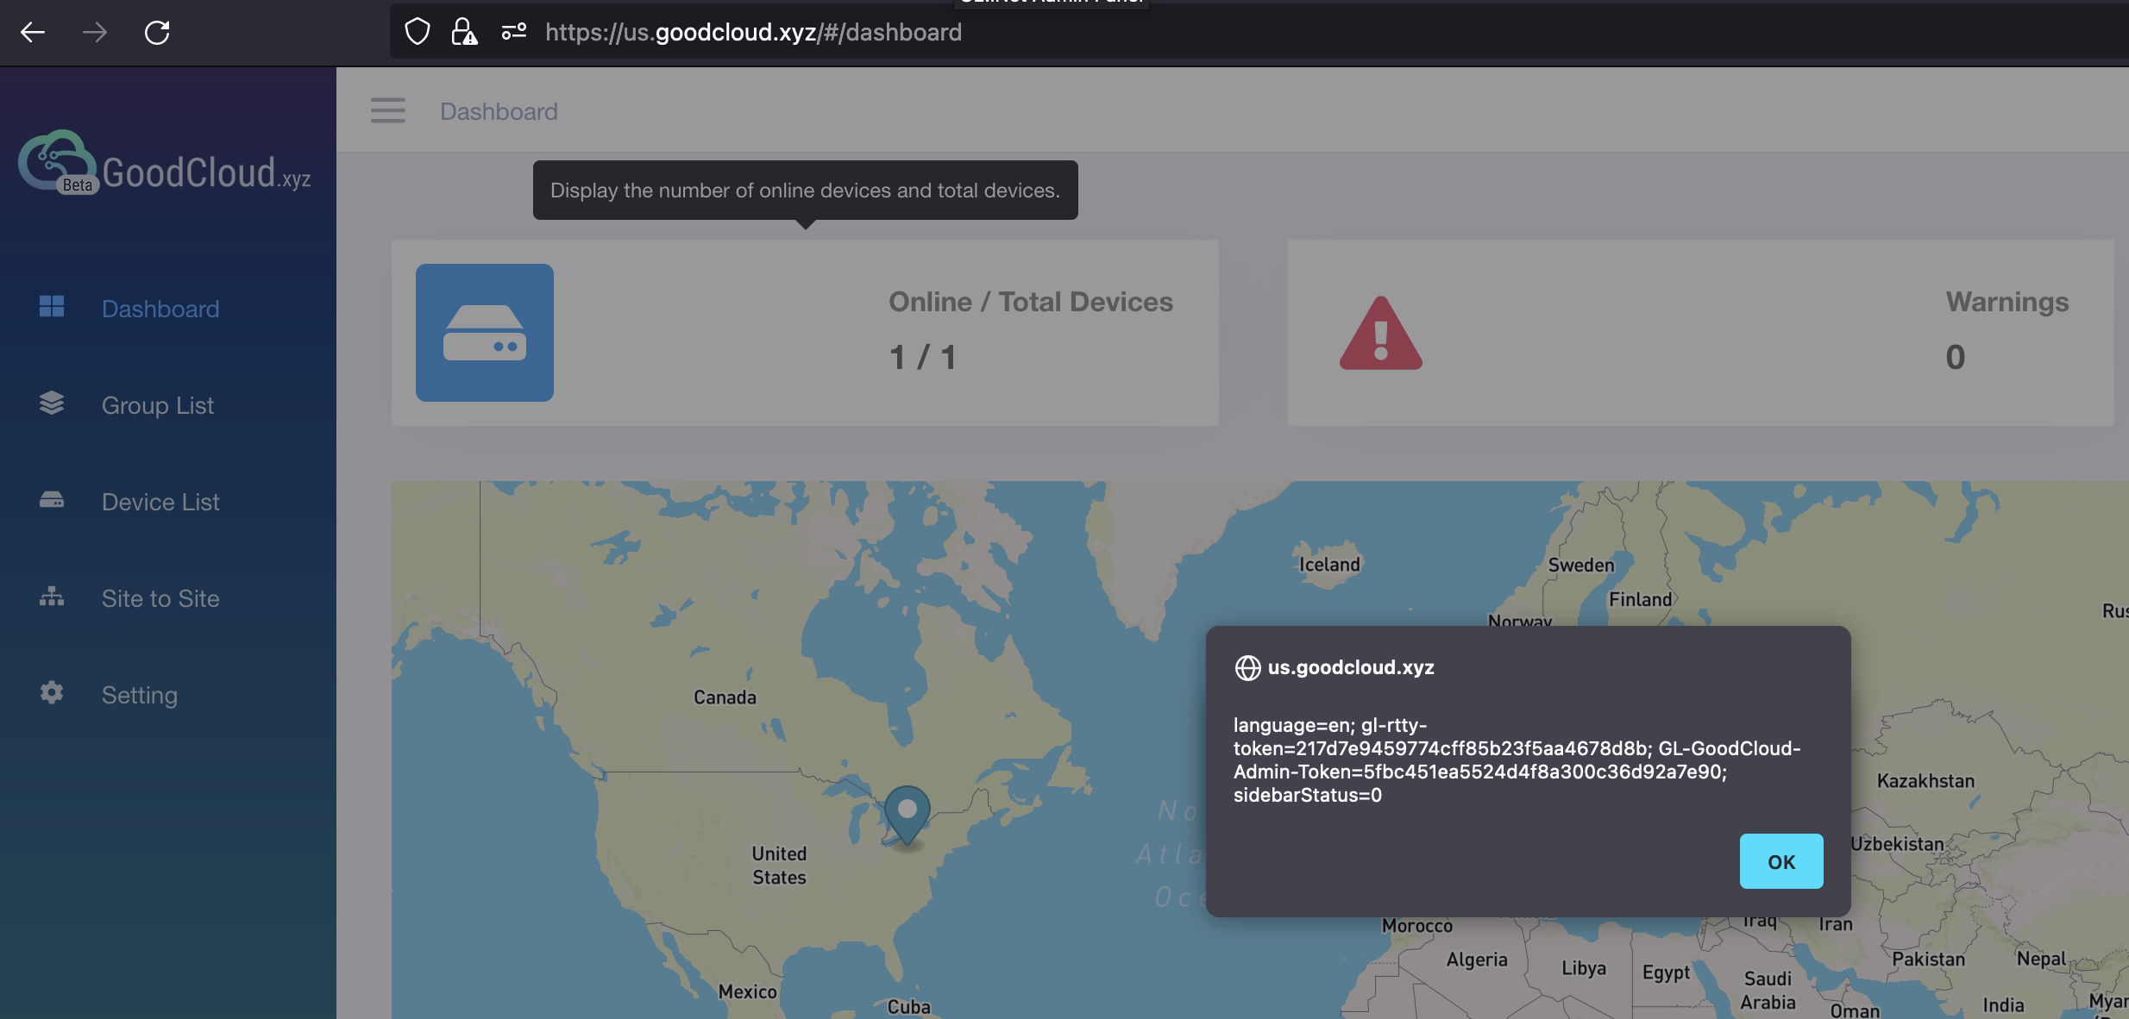Click the map location pin marker
The image size is (2129, 1019).
[x=907, y=813]
